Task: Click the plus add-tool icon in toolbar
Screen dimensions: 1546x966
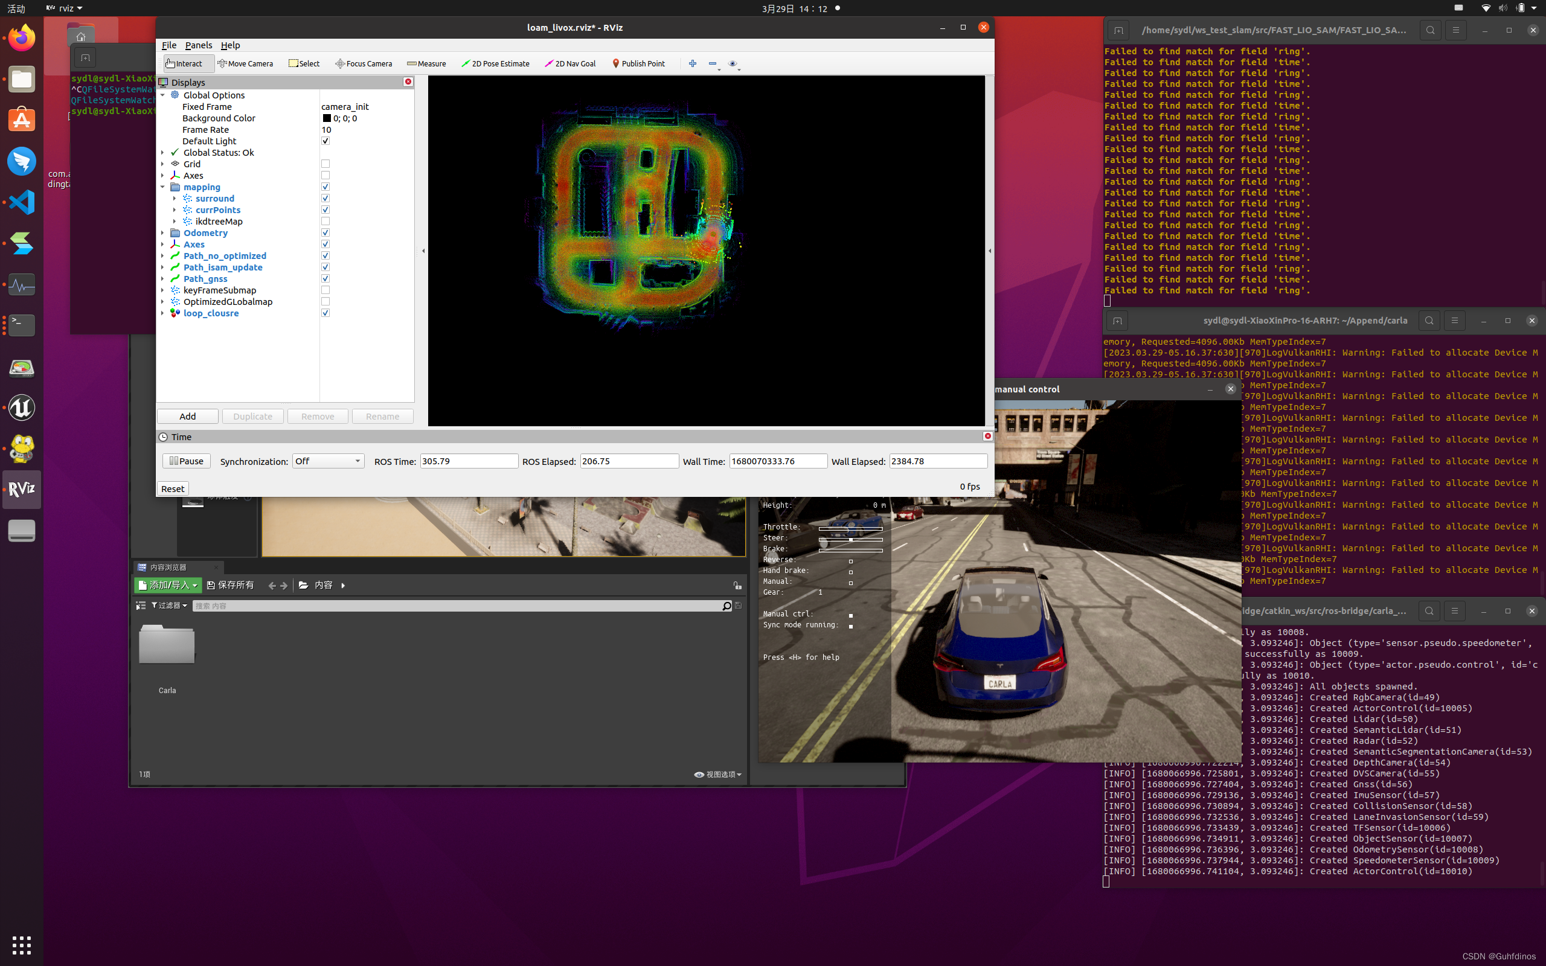Action: point(693,63)
